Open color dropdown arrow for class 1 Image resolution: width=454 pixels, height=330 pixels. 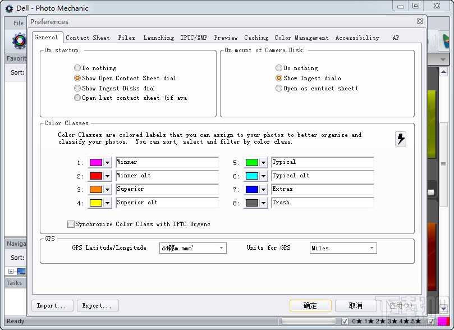pyautogui.click(x=107, y=162)
